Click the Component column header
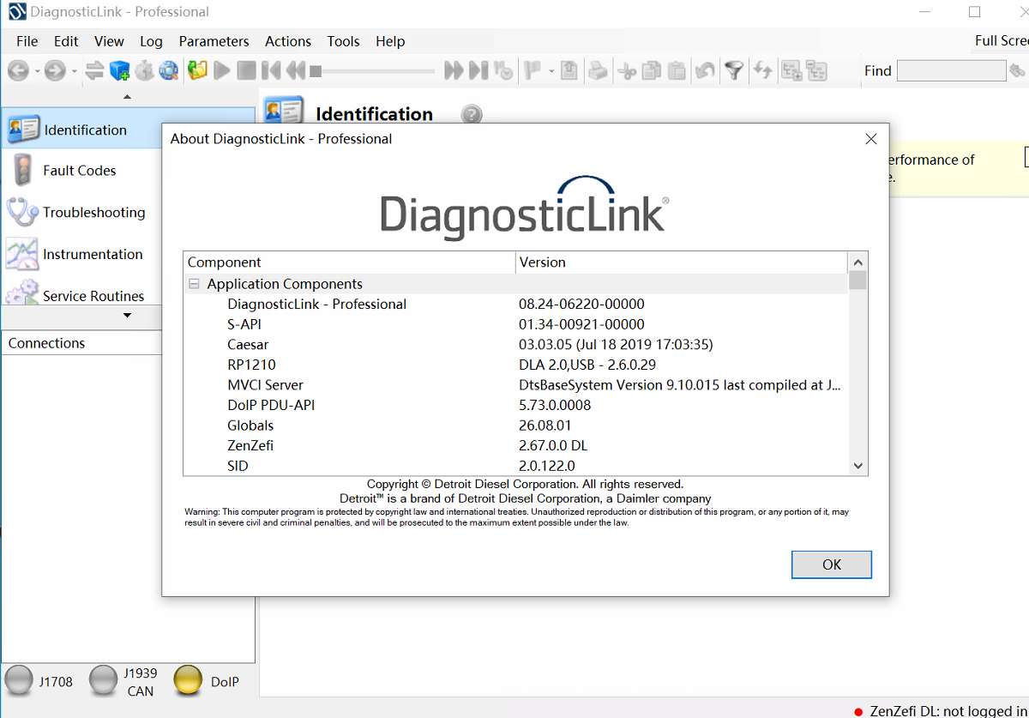This screenshot has width=1029, height=718. pos(349,262)
